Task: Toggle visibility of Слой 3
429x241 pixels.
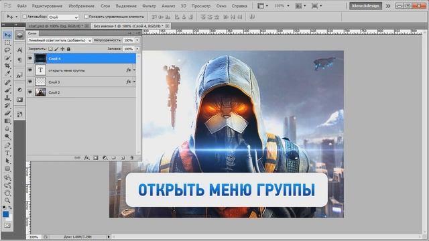Action: click(30, 82)
